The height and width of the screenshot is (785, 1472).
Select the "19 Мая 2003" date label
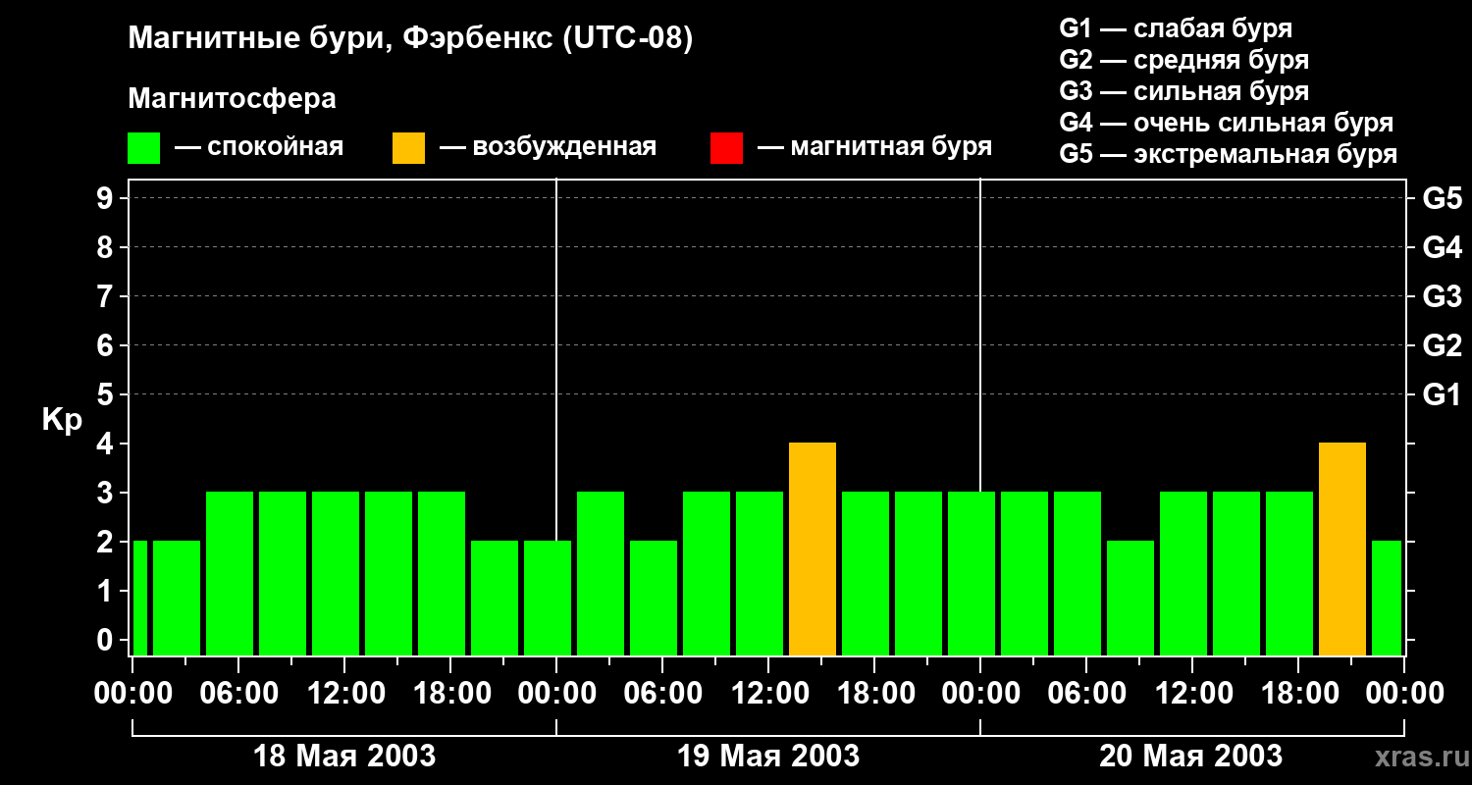point(768,756)
